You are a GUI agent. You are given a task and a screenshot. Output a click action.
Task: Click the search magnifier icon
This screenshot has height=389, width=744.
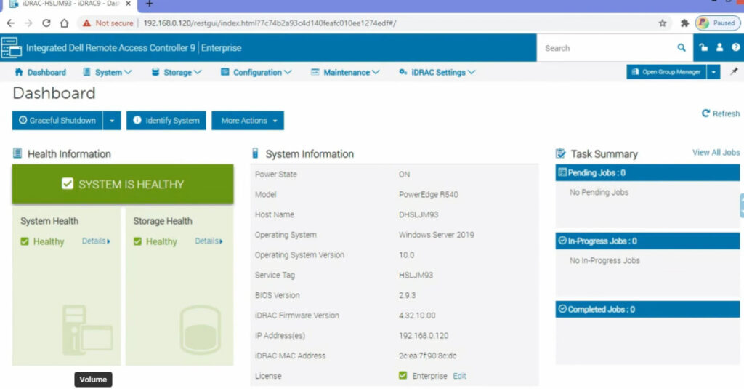pos(682,47)
